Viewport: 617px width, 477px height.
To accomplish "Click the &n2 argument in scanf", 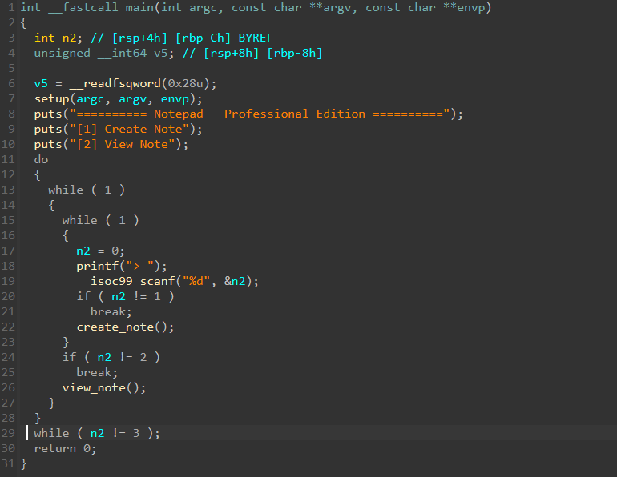I will (x=235, y=282).
